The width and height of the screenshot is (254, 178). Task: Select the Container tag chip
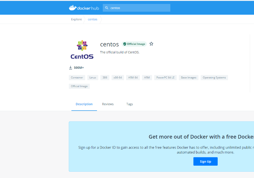(77, 77)
